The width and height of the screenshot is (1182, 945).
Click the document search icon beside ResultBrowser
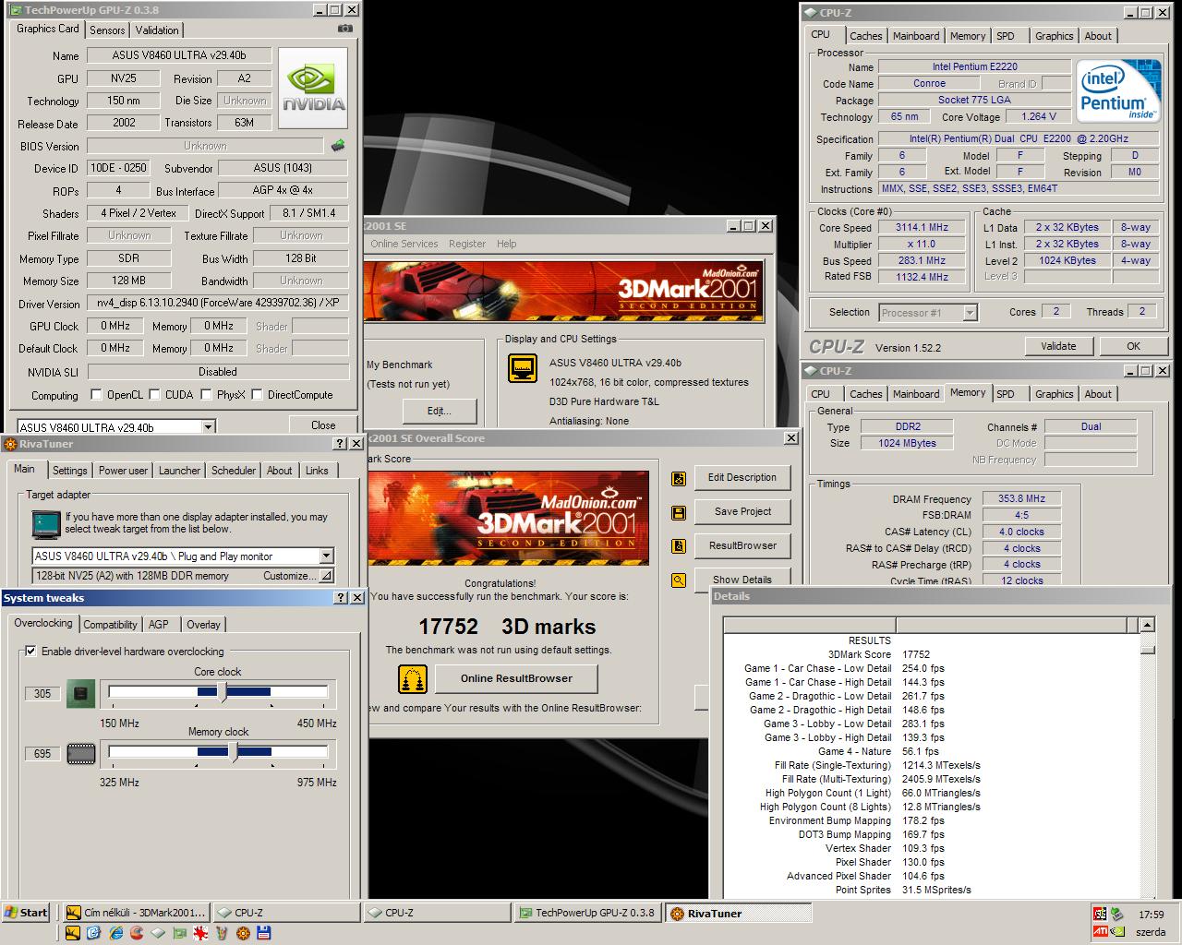point(679,546)
